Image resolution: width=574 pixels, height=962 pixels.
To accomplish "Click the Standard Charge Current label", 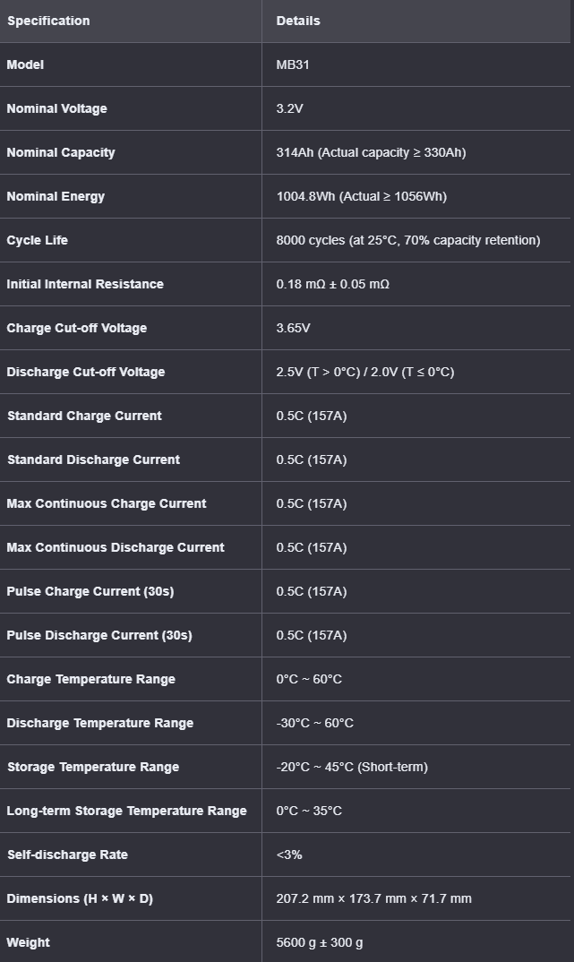I will pyautogui.click(x=85, y=416).
